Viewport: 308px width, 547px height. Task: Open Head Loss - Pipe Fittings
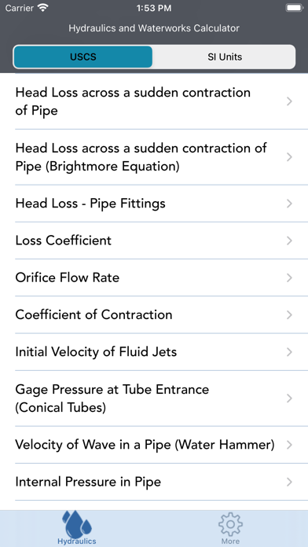[154, 204]
